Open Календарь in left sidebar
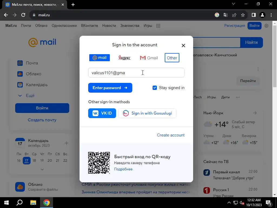Viewport: 277px width, 208px height. [37, 85]
